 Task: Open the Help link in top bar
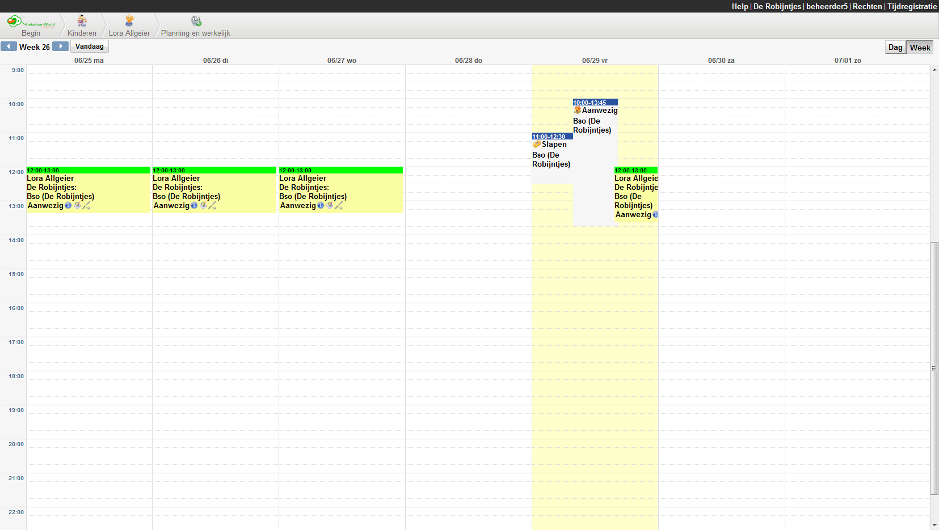point(739,6)
